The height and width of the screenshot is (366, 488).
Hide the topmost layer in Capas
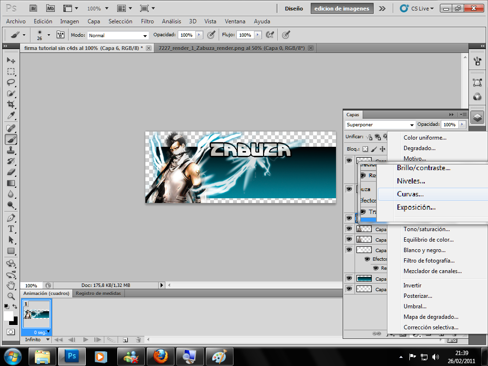(x=349, y=160)
